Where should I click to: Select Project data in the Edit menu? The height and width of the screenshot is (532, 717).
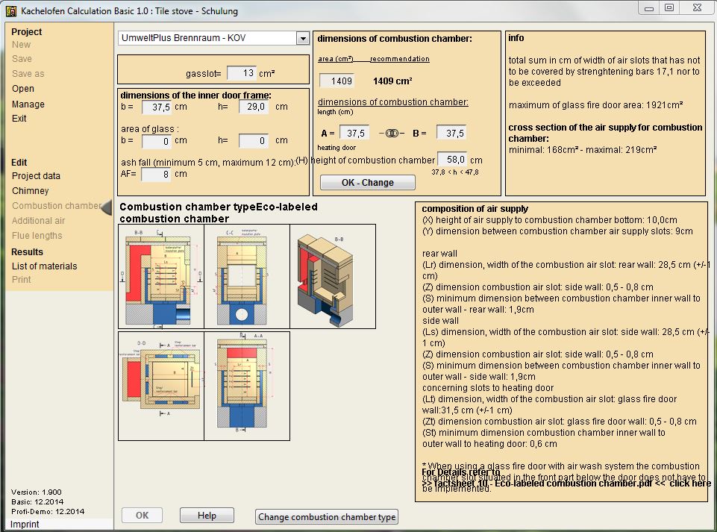[36, 176]
